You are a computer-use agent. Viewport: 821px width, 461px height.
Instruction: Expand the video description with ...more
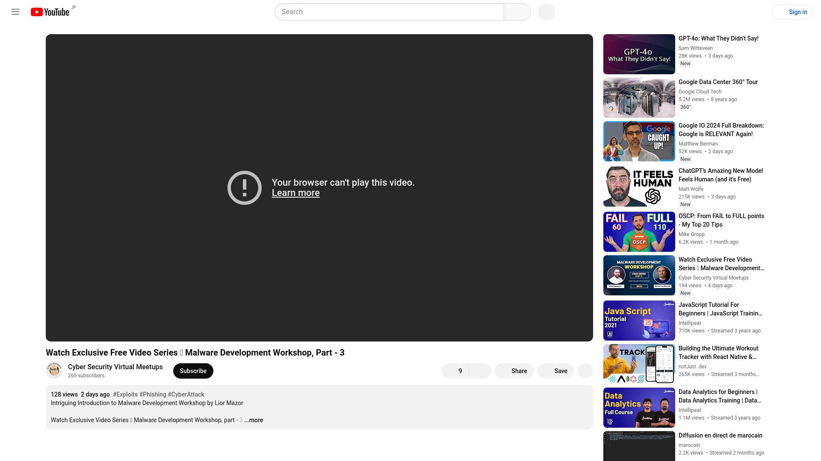[253, 420]
